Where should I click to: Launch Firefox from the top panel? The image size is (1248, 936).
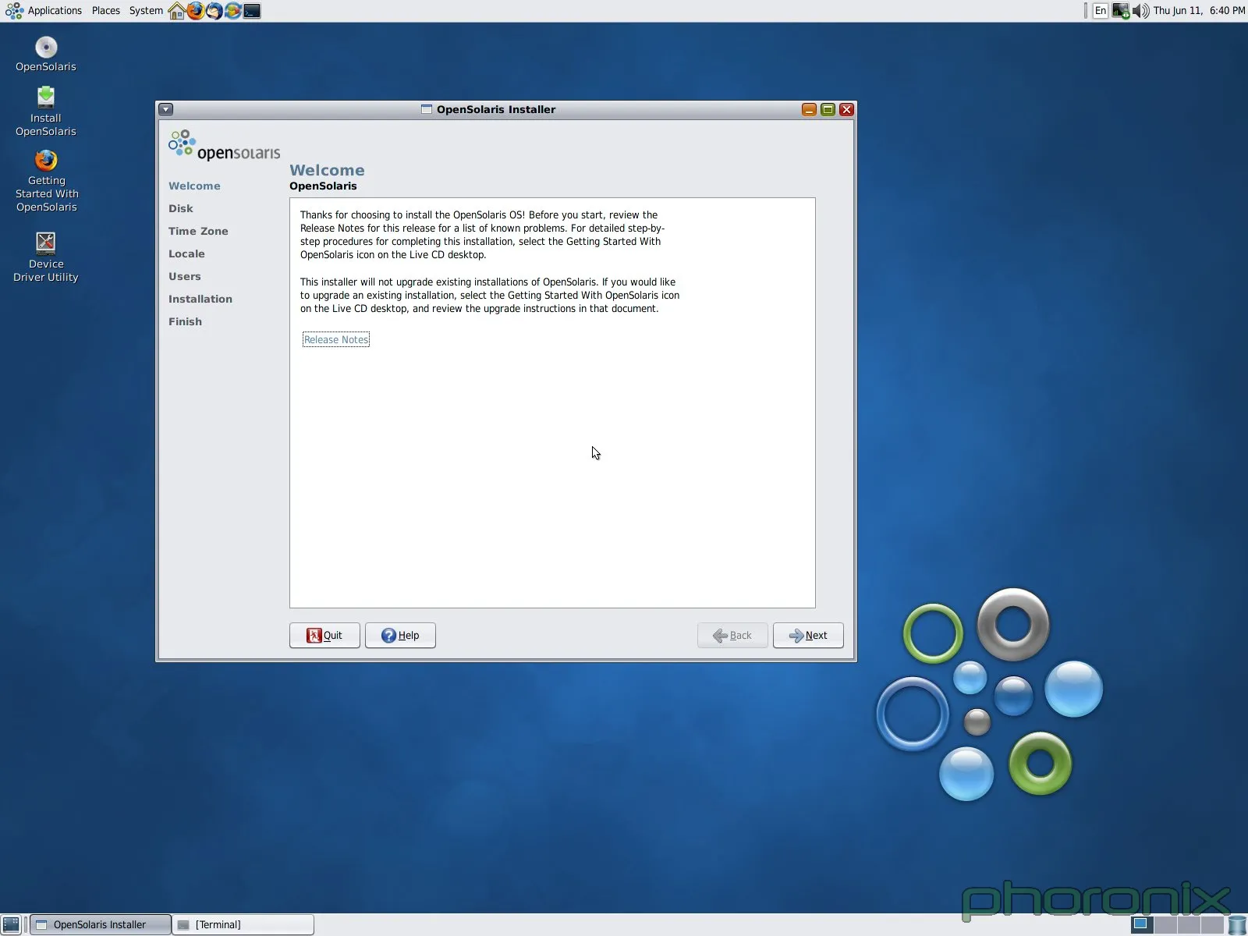[195, 11]
